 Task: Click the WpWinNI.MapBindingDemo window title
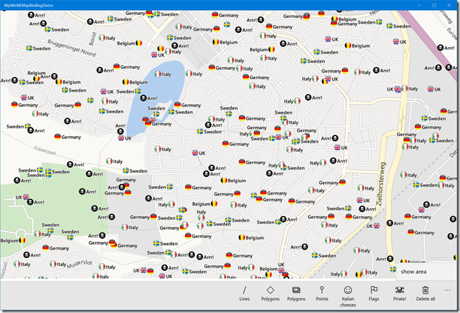[29, 5]
